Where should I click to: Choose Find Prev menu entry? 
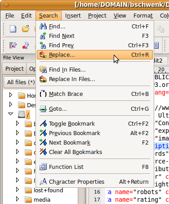[x=95, y=45]
